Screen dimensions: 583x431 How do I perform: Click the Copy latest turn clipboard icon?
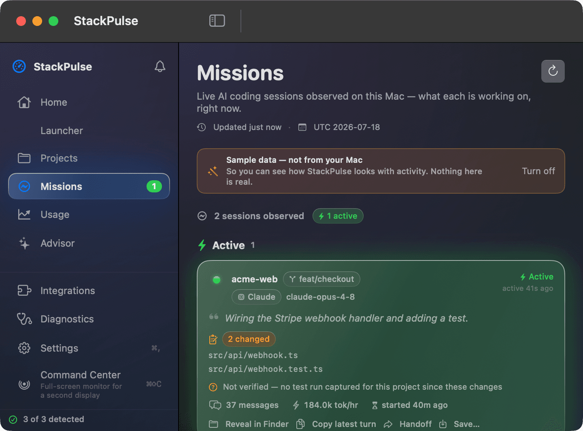tap(300, 424)
